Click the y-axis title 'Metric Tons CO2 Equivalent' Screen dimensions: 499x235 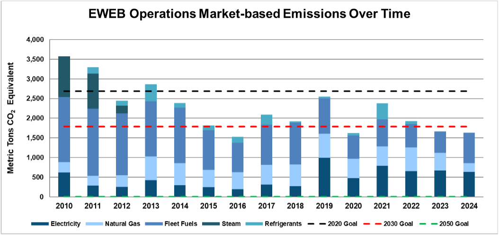point(10,118)
